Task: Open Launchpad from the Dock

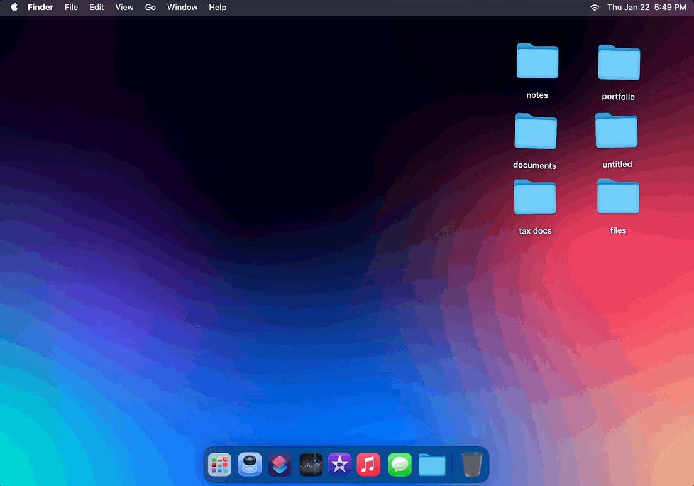Action: 219,465
